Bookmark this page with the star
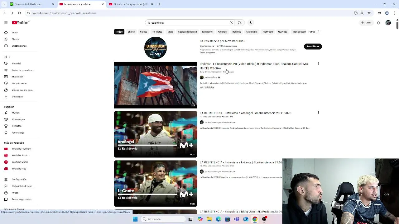399x224 pixels. (369, 13)
